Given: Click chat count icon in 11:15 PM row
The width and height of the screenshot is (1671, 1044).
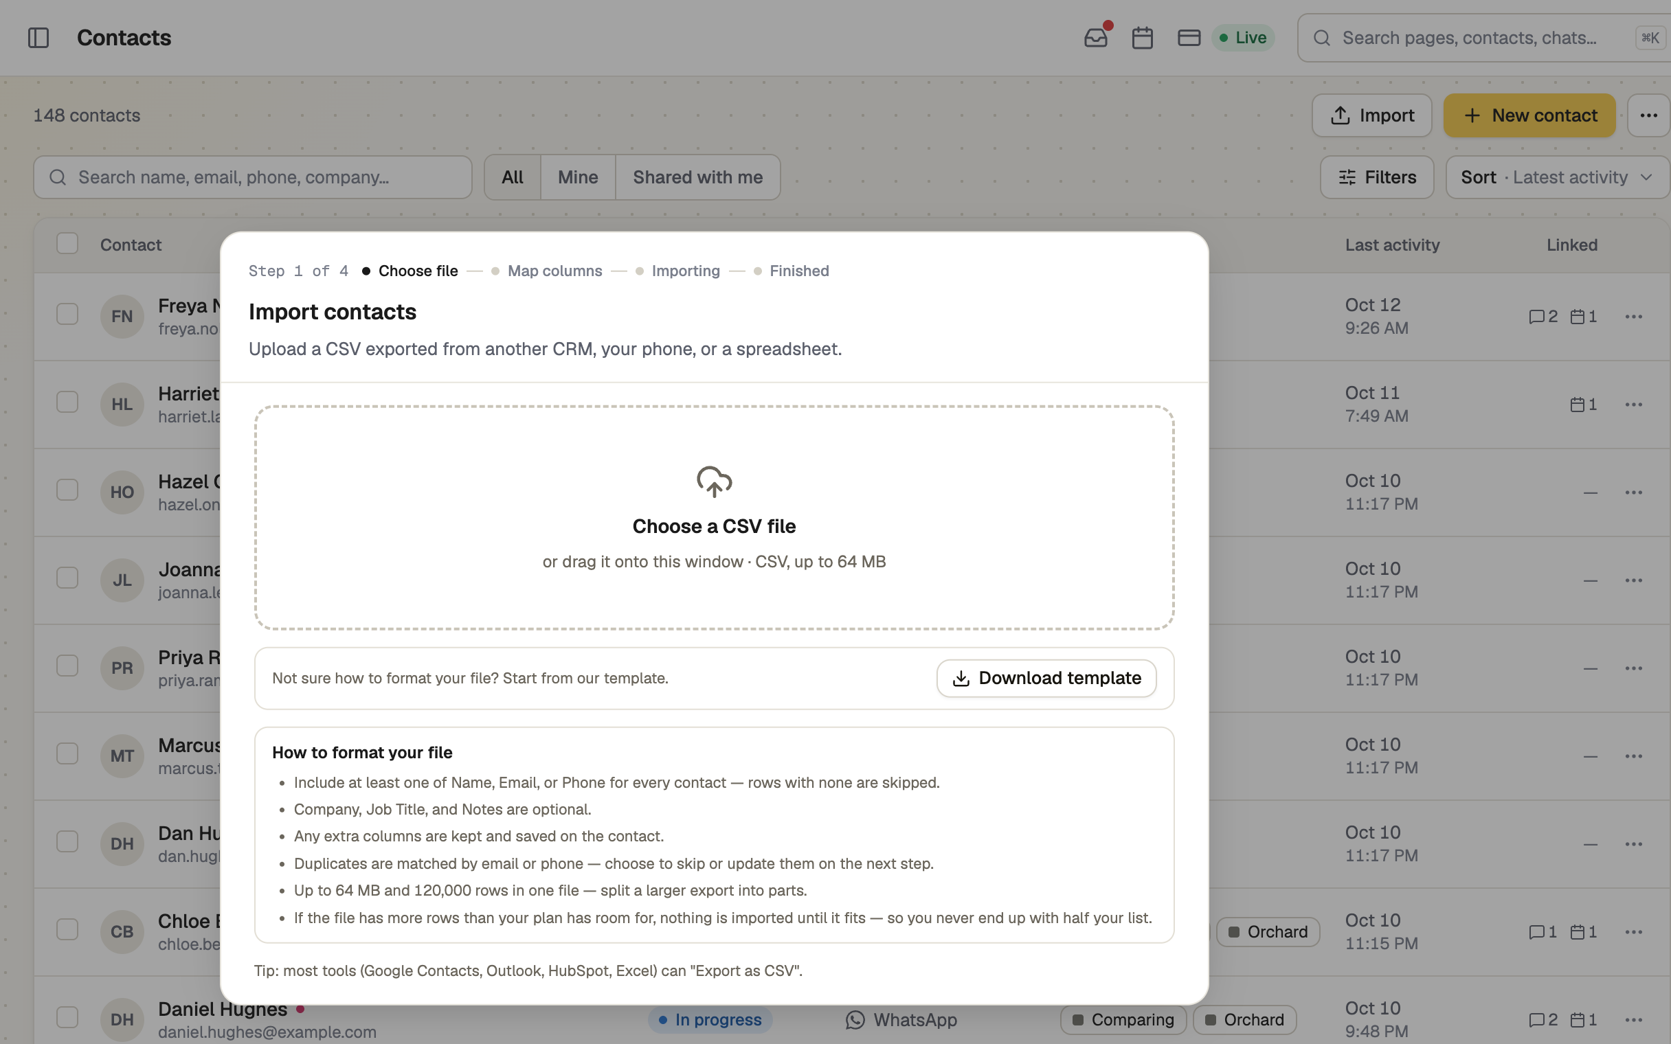Looking at the screenshot, I should (1543, 932).
